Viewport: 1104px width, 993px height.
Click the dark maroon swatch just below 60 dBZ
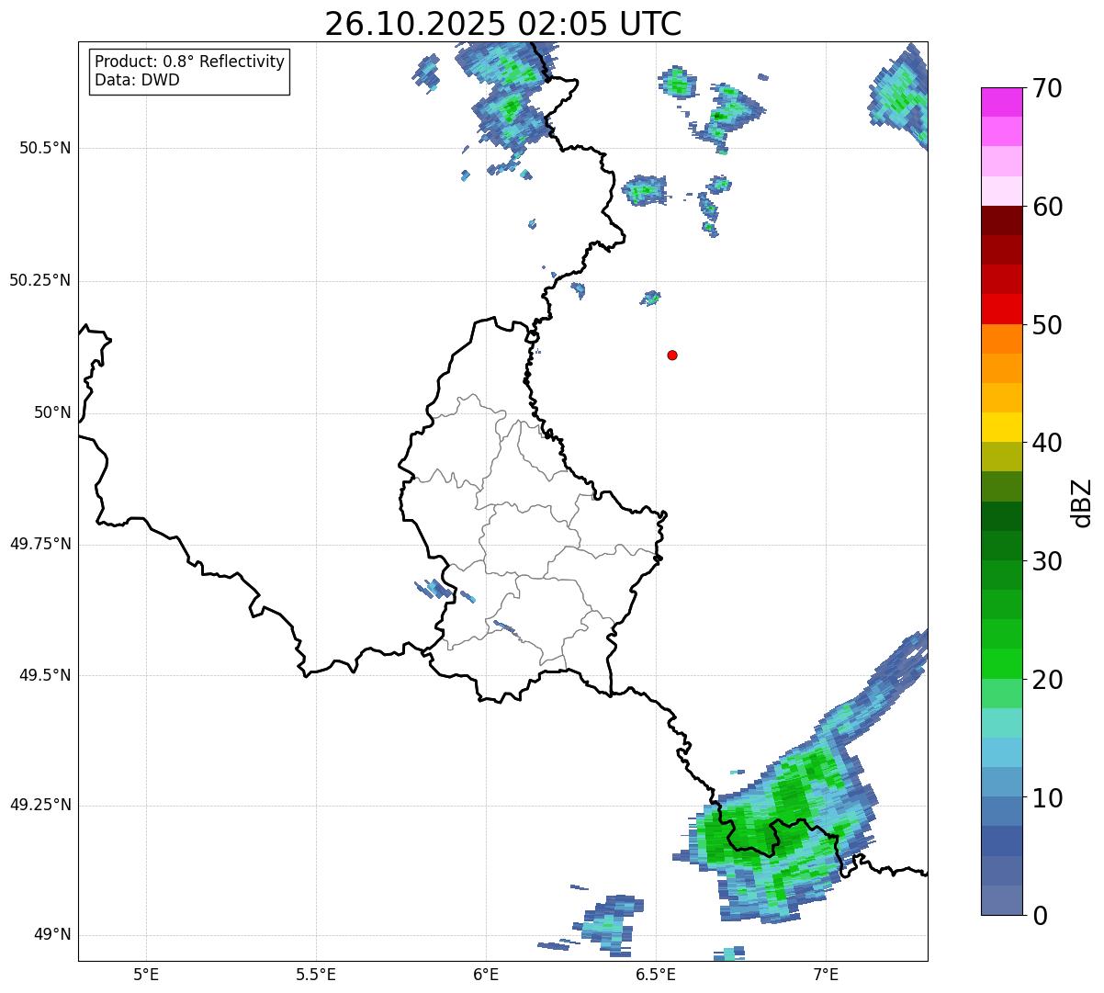1001,220
